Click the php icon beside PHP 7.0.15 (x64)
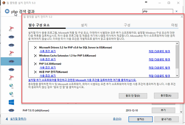Image resolution: width=185 pixels, height=125 pixels. point(11,110)
